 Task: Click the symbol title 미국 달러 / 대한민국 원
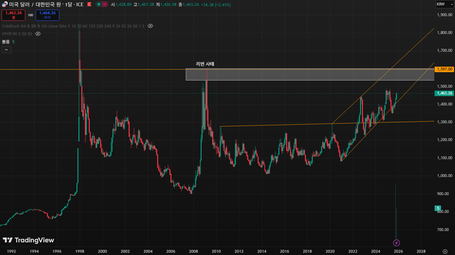pos(35,5)
